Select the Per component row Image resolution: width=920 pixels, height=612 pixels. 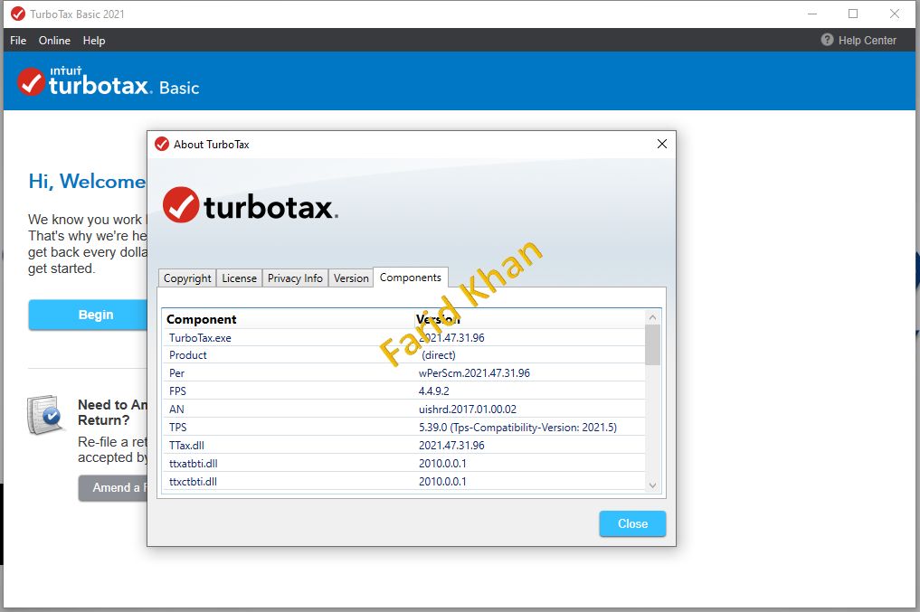(x=403, y=373)
